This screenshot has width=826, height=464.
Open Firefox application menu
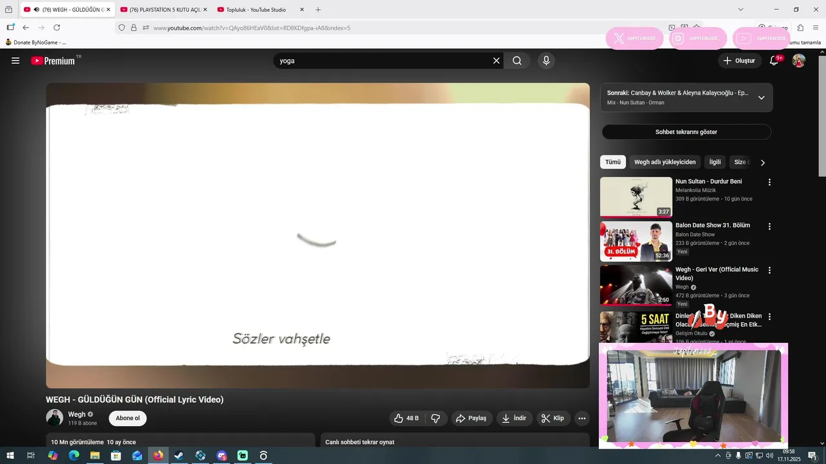pyautogui.click(x=816, y=28)
